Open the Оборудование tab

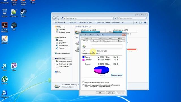pyautogui.click(x=108, y=41)
